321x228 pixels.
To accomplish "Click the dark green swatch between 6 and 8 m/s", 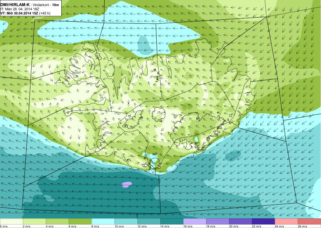I will (x=80, y=222).
